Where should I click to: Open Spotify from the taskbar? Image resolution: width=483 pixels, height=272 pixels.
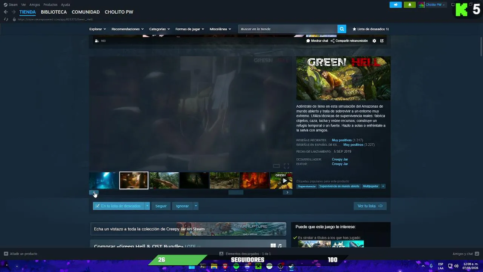click(236, 267)
